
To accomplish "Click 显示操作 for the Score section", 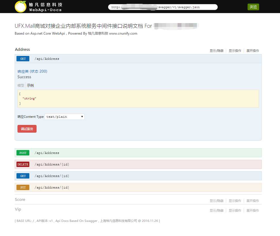I will [235, 201].
